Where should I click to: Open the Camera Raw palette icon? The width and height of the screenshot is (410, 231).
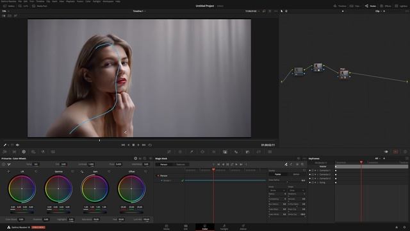[x=4, y=151]
